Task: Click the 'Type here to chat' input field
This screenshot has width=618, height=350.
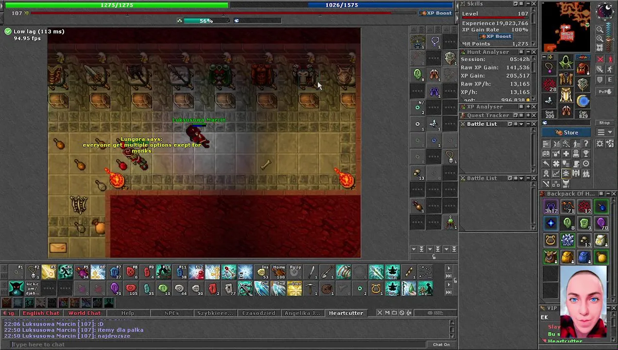Action: (220, 345)
